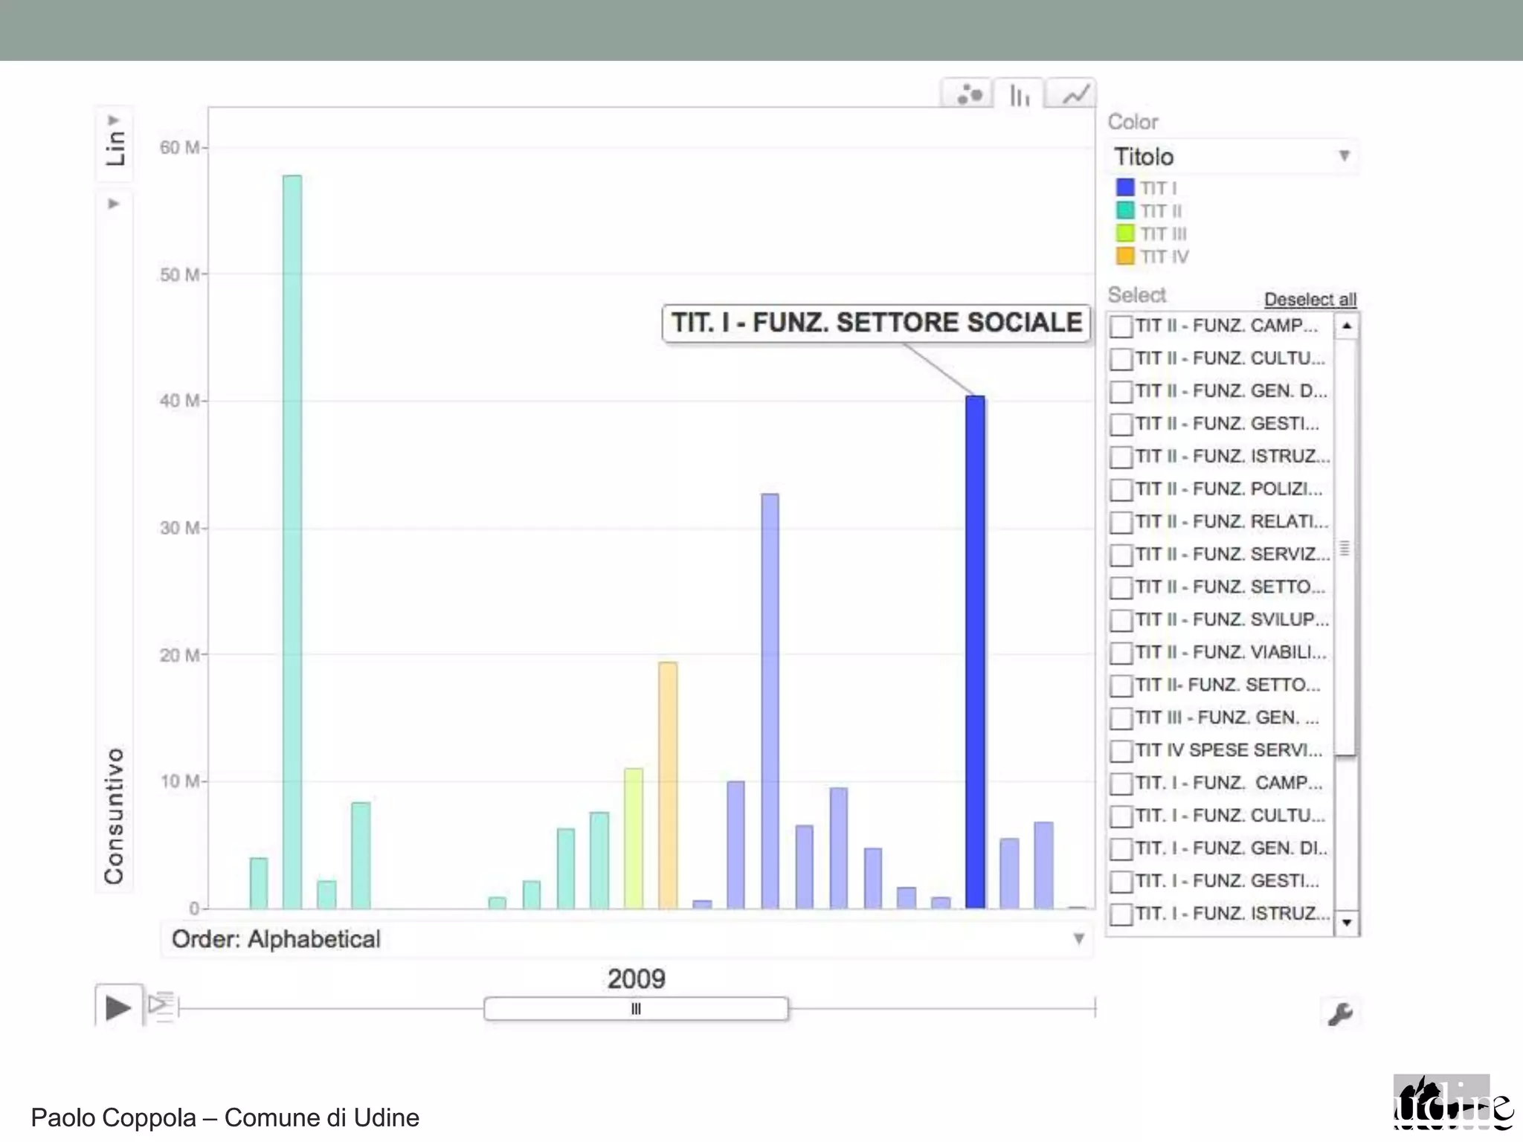1523x1142 pixels.
Task: Click the 2009 time slider handle
Action: coord(636,1009)
